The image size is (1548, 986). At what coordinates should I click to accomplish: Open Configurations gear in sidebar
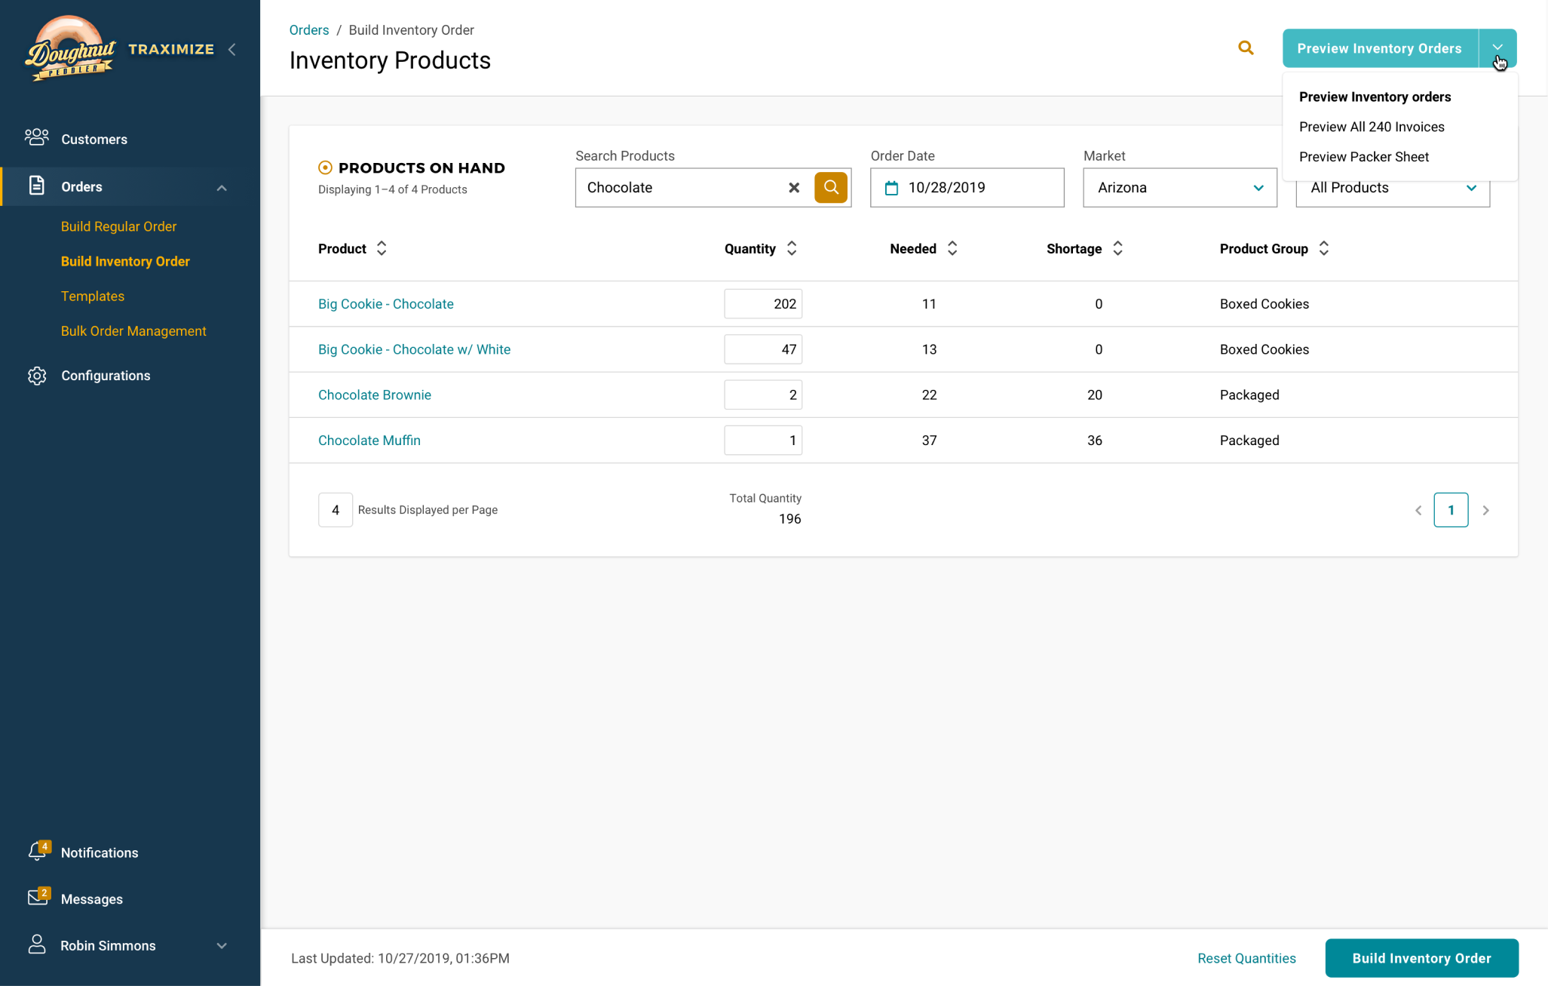37,376
